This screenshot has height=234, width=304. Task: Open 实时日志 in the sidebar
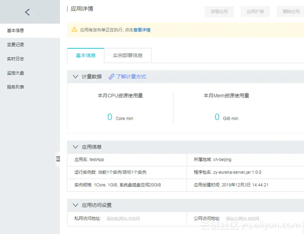pos(30,59)
